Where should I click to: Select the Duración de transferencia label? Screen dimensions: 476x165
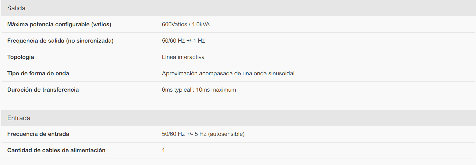coord(43,90)
